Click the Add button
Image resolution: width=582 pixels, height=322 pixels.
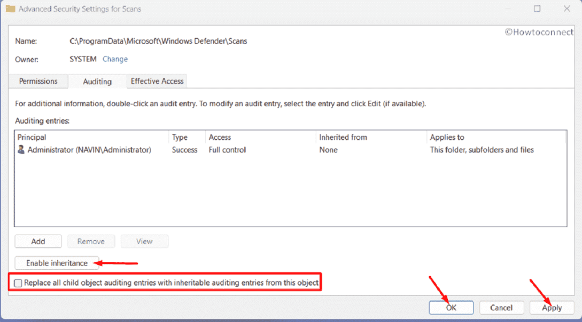pyautogui.click(x=38, y=241)
